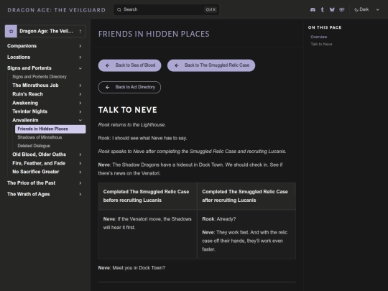Expand The Wrath of Ages chevron
This screenshot has width=388, height=291.
click(x=80, y=194)
